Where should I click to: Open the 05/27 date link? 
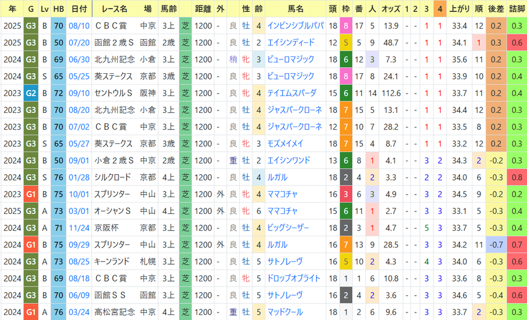pos(79,143)
